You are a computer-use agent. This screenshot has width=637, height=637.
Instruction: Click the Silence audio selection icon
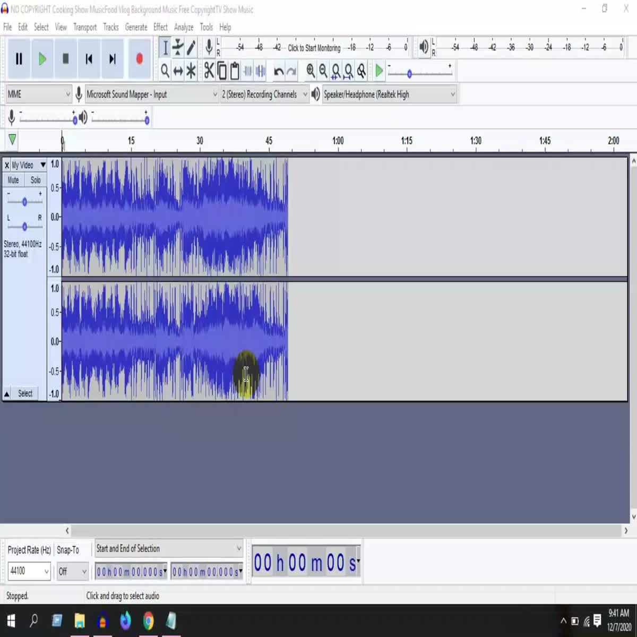(260, 70)
